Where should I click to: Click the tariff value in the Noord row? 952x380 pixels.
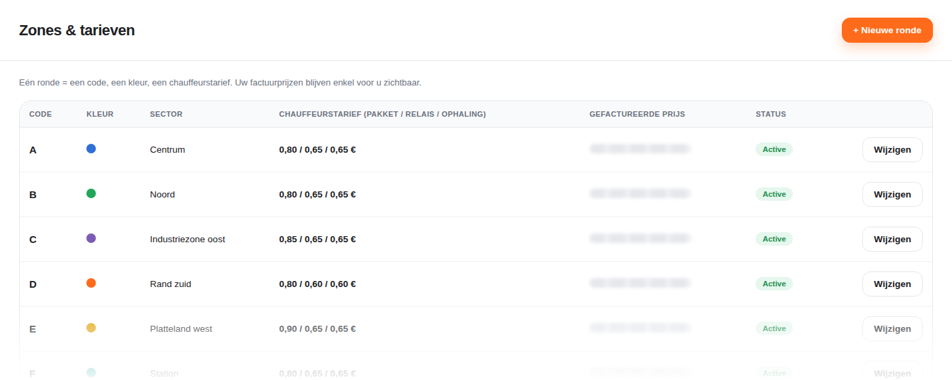click(x=318, y=194)
